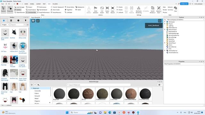Open the Object Browser
Screen dimensions: 205x115
point(20,12)
